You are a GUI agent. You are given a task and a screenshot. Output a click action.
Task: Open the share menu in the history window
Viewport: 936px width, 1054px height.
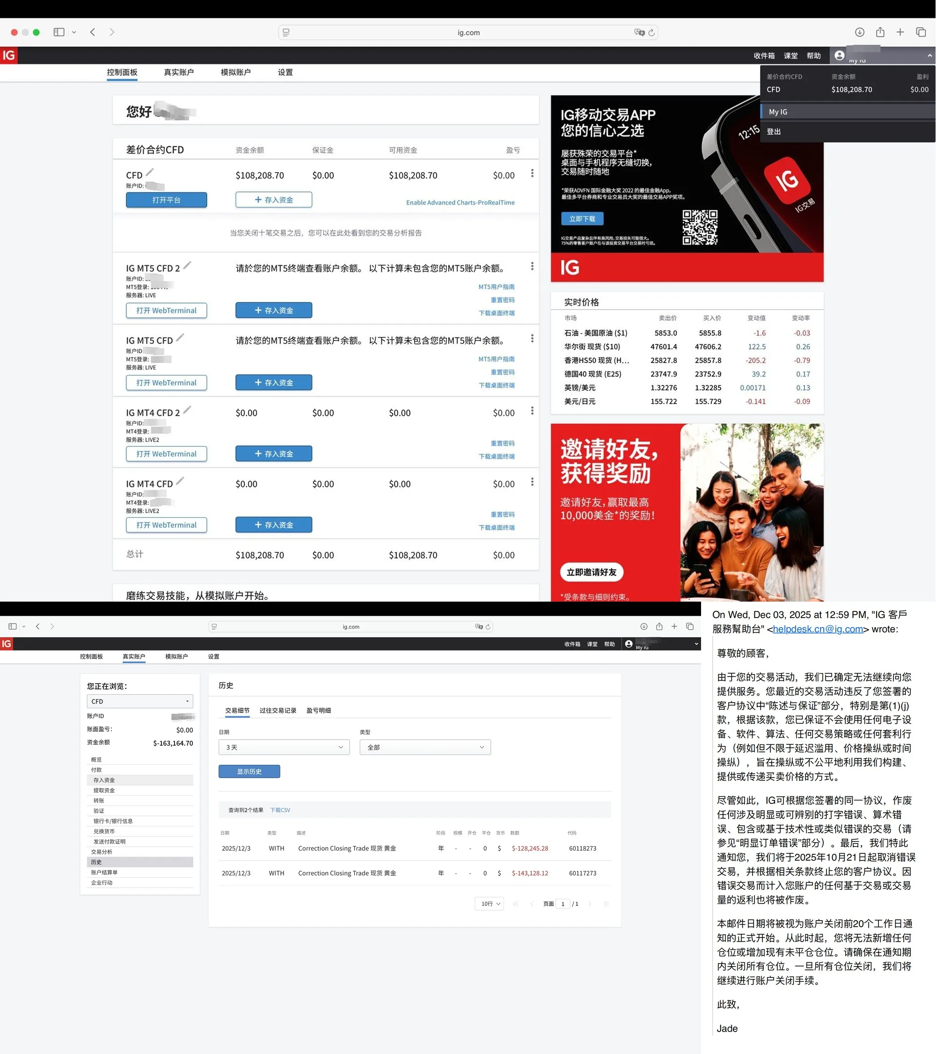(x=659, y=626)
